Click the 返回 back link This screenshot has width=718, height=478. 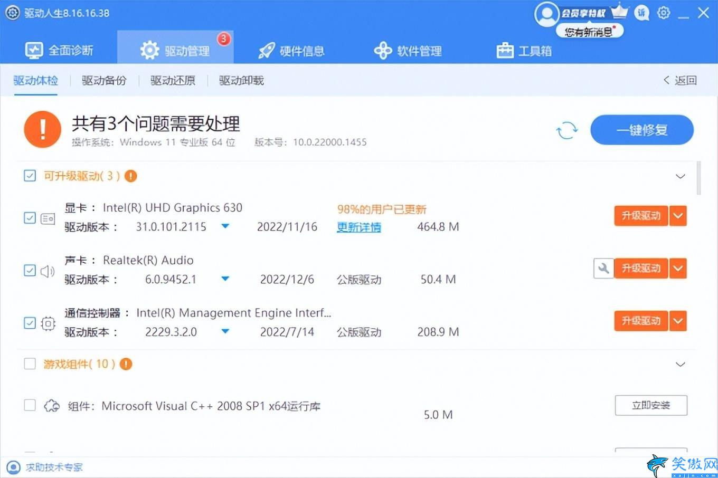pyautogui.click(x=680, y=80)
